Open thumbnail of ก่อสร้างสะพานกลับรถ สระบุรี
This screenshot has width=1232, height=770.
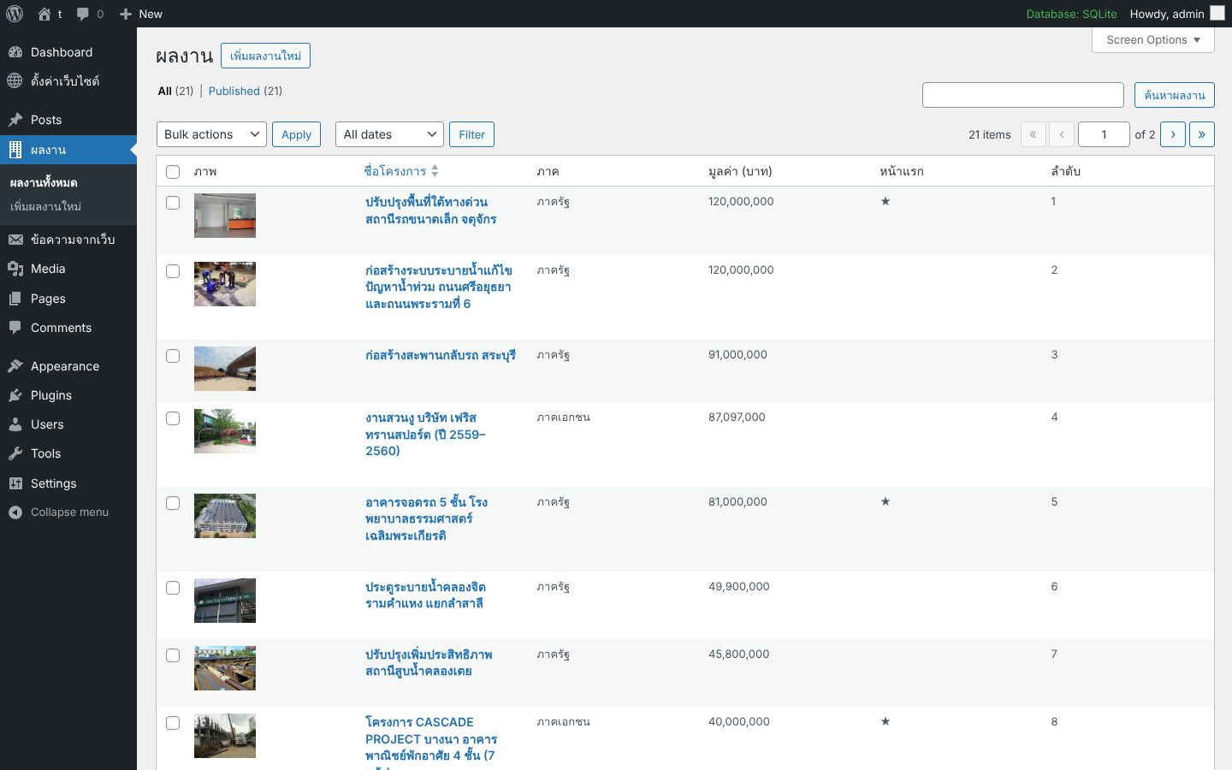[x=225, y=369]
